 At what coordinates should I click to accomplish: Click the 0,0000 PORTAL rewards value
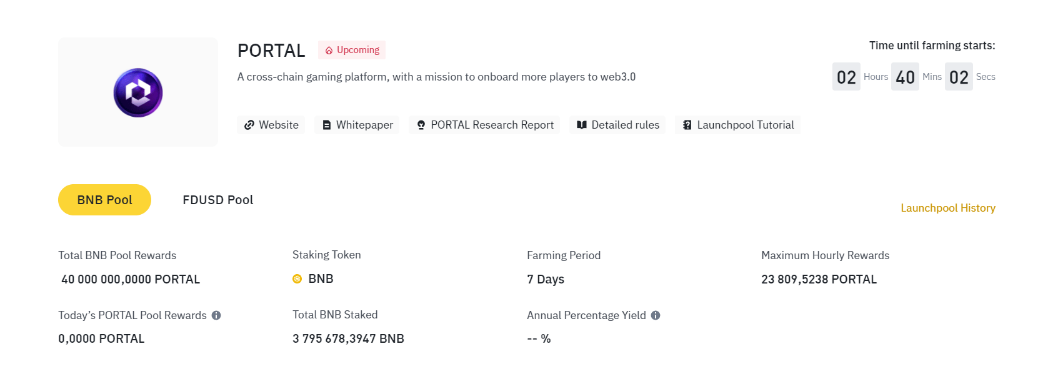pos(101,338)
